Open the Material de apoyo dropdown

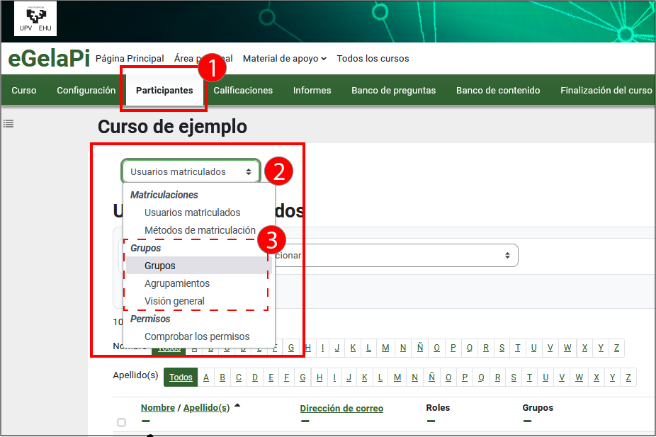[284, 58]
